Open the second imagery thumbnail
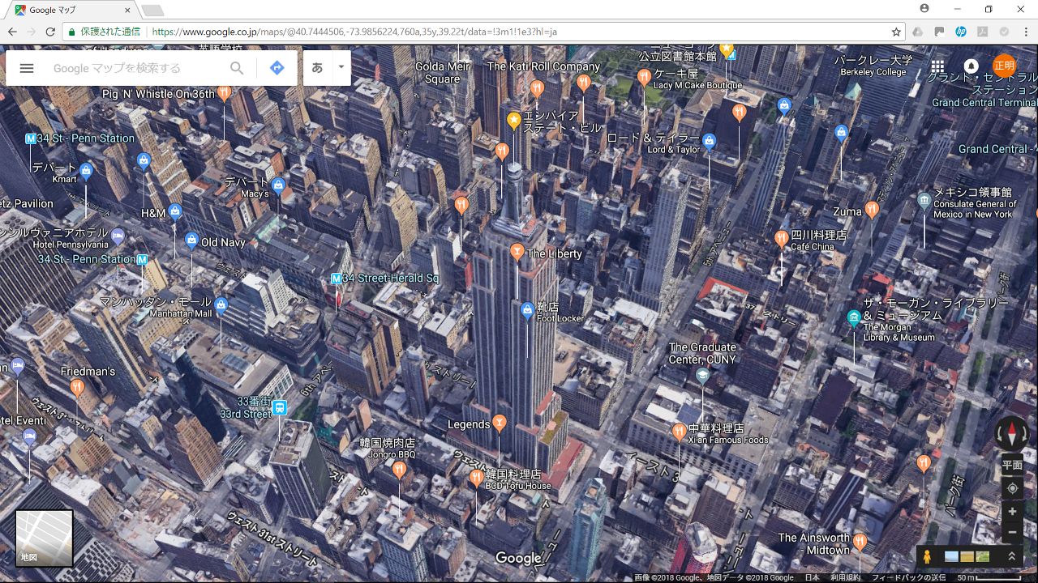The height and width of the screenshot is (583, 1038). tap(967, 556)
